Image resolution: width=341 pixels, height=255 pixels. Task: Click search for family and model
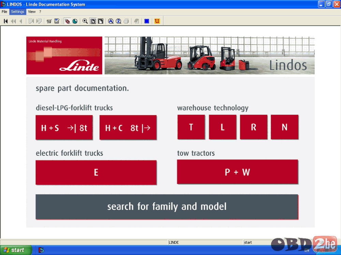point(167,207)
